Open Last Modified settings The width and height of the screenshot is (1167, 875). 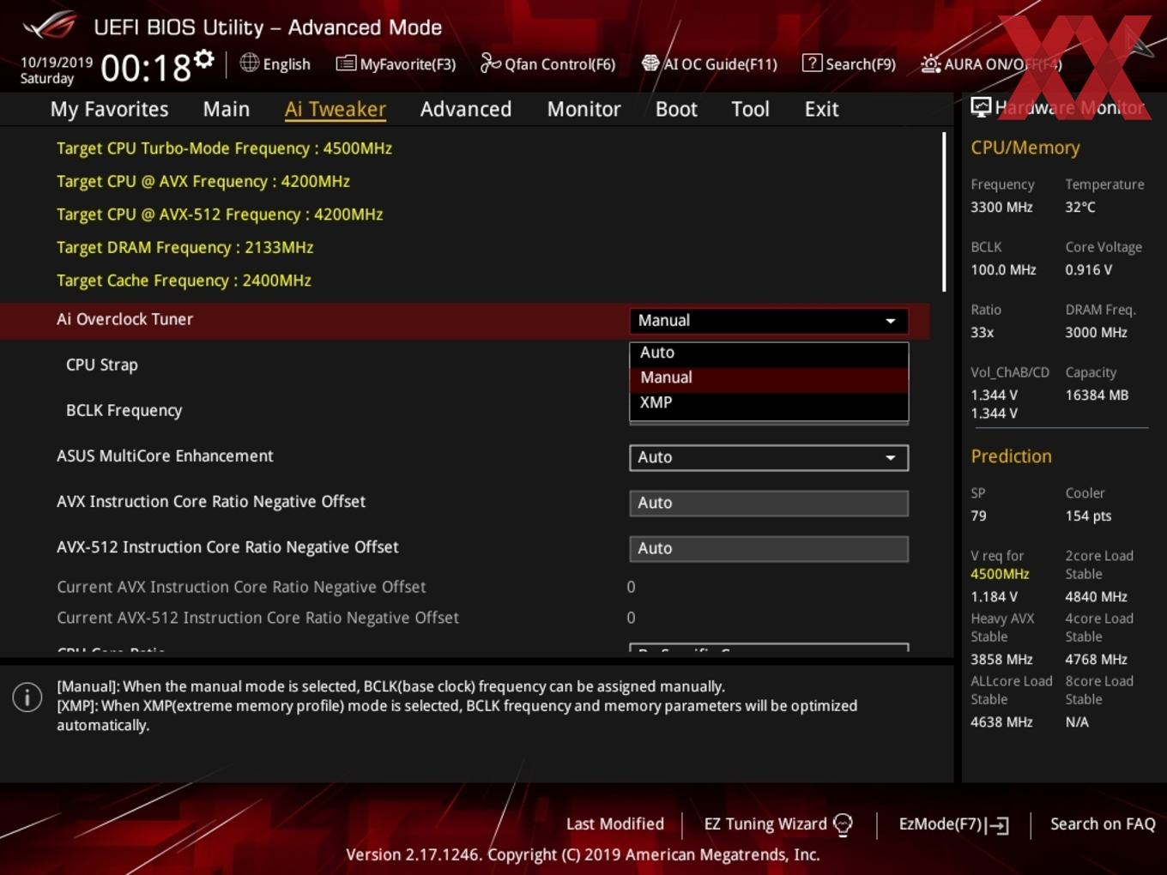[x=614, y=824]
